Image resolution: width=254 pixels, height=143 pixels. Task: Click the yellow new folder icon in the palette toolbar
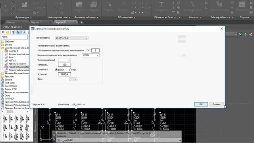[x=8, y=32]
